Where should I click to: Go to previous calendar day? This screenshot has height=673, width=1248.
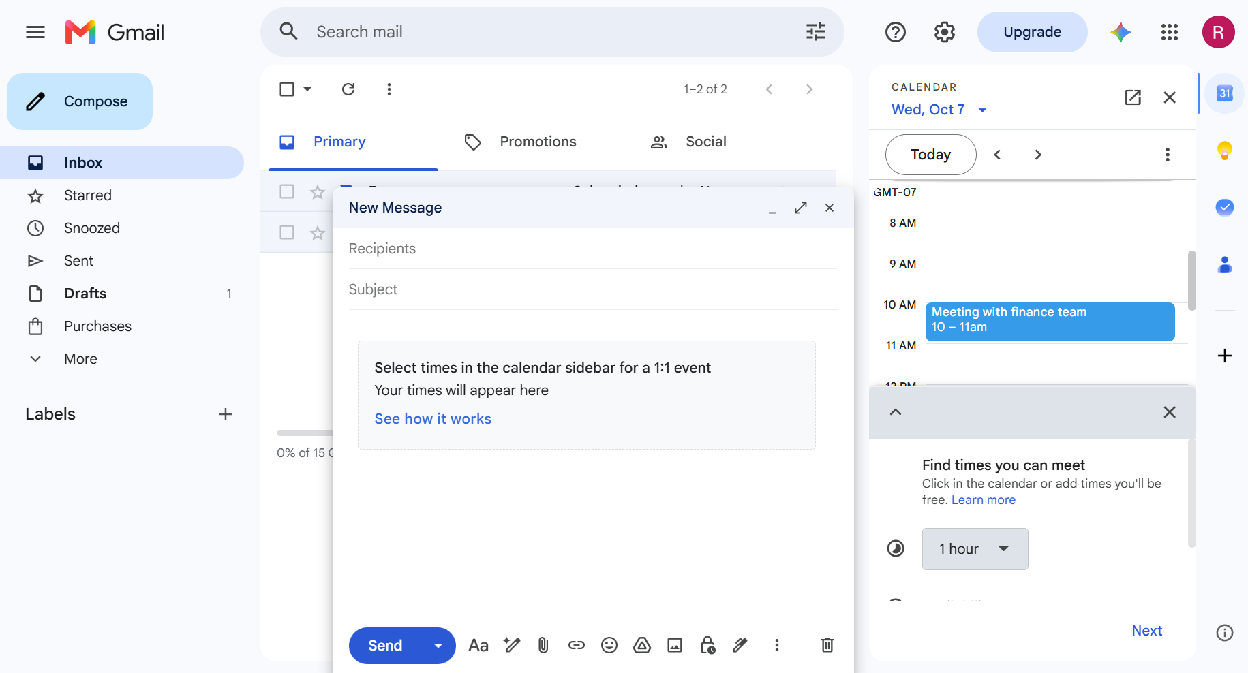click(997, 155)
